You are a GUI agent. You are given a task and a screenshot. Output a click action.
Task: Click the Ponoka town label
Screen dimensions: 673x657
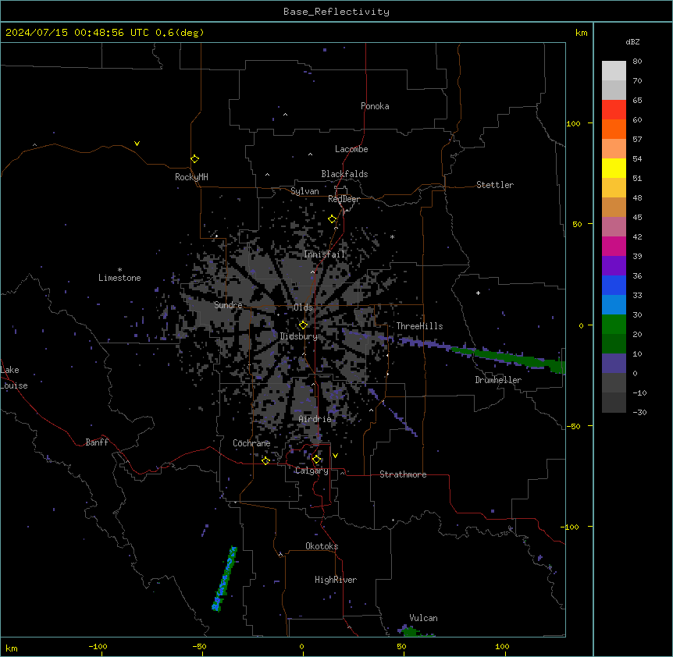tap(375, 106)
